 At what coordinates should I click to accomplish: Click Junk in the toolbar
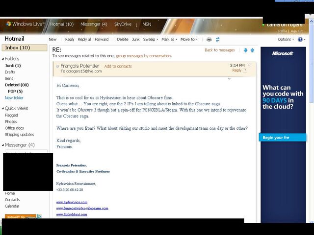coord(135,39)
